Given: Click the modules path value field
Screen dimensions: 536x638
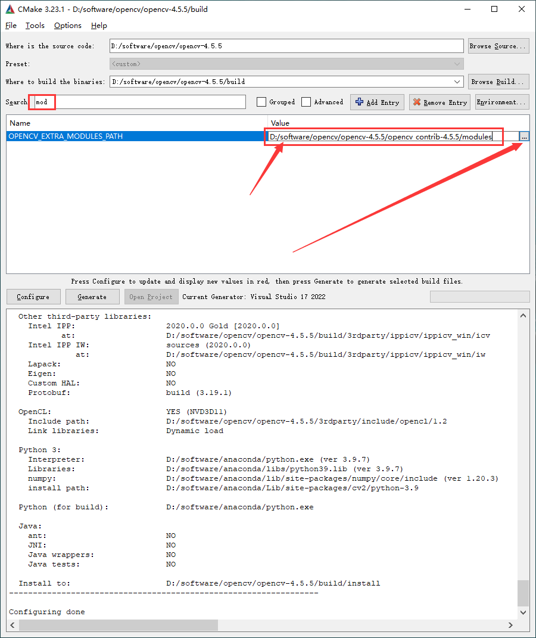Looking at the screenshot, I should tap(393, 137).
